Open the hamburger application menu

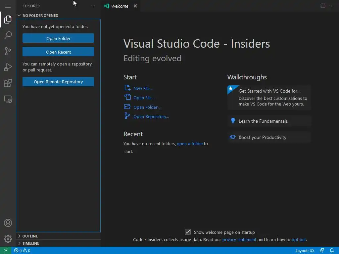pos(8,6)
